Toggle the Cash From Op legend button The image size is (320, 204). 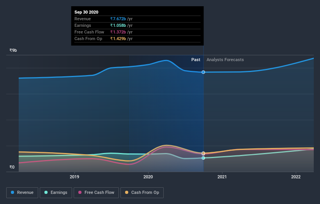[142, 193]
